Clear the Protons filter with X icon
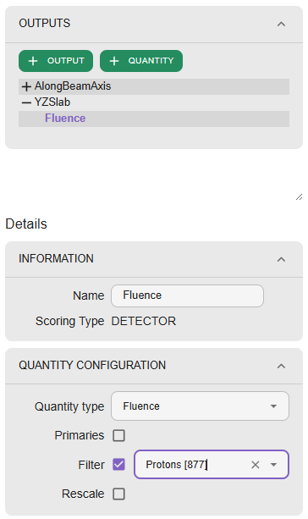Image resolution: width=308 pixels, height=519 pixels. [x=255, y=465]
